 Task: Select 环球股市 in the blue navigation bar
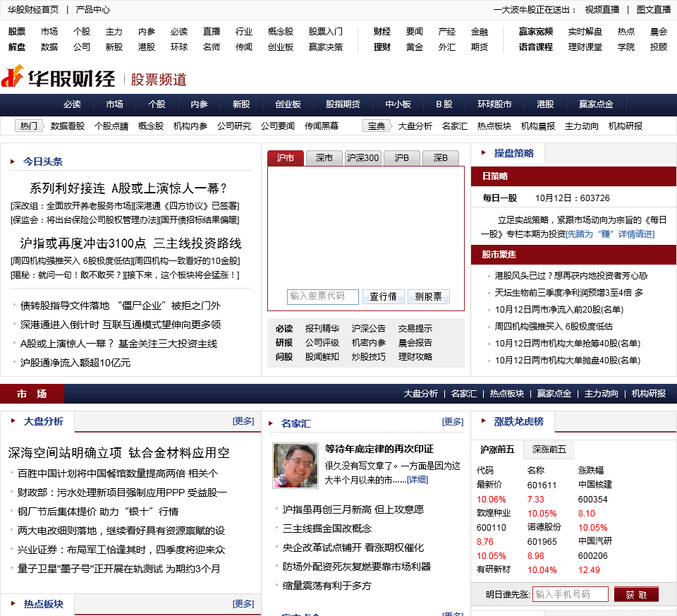[x=494, y=104]
